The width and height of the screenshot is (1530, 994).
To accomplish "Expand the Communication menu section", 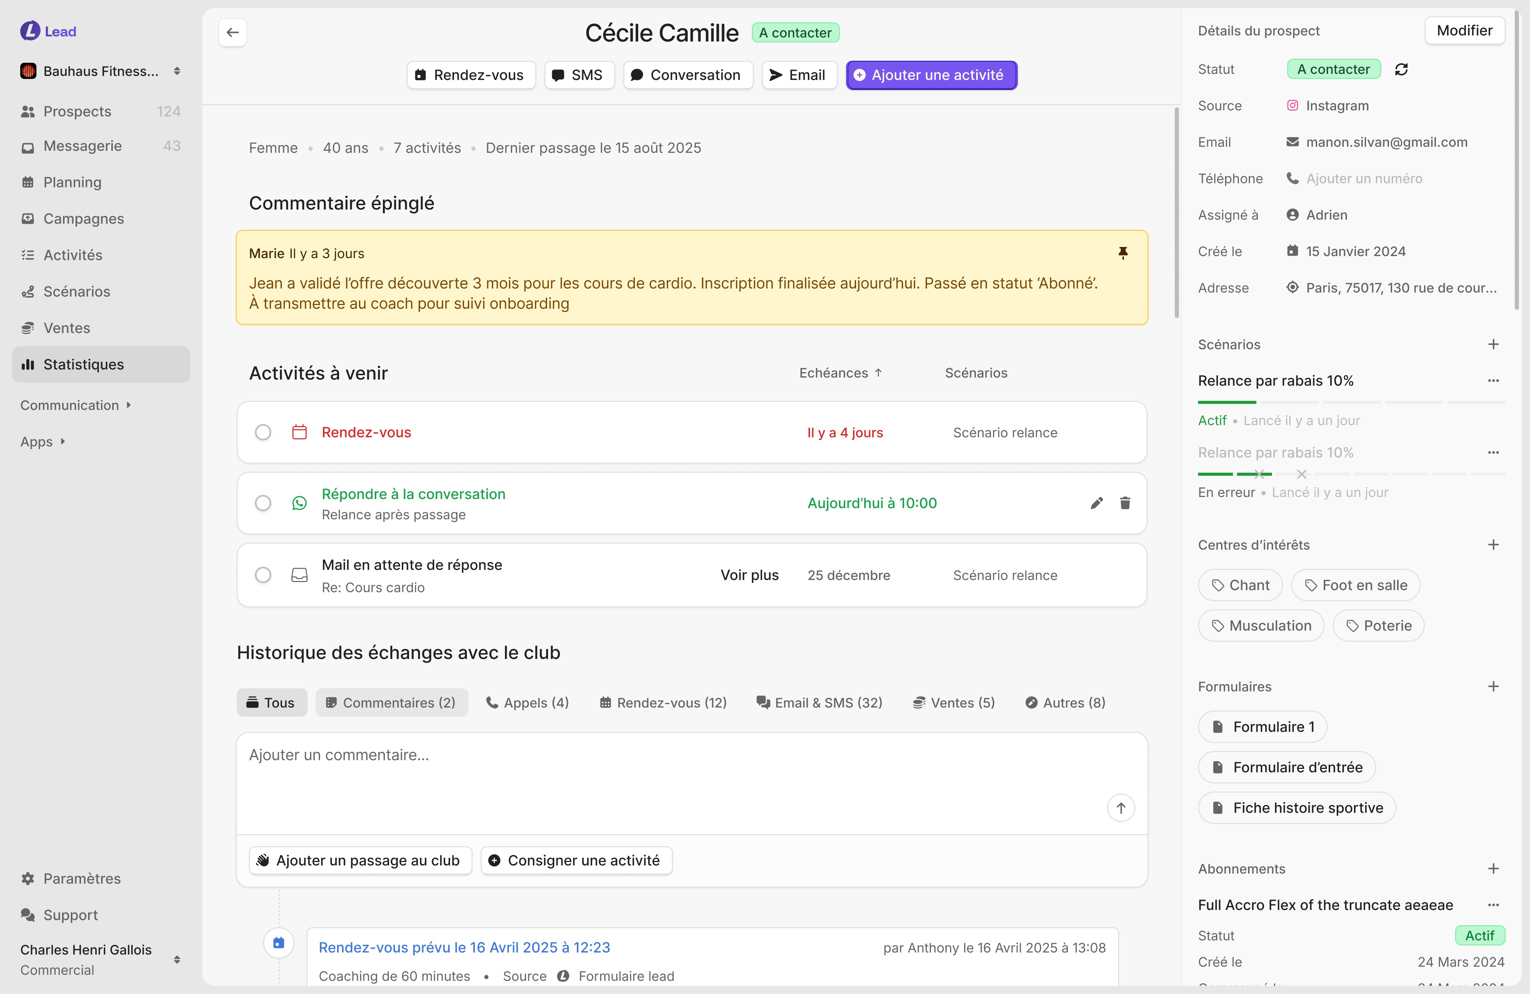I will [x=76, y=405].
